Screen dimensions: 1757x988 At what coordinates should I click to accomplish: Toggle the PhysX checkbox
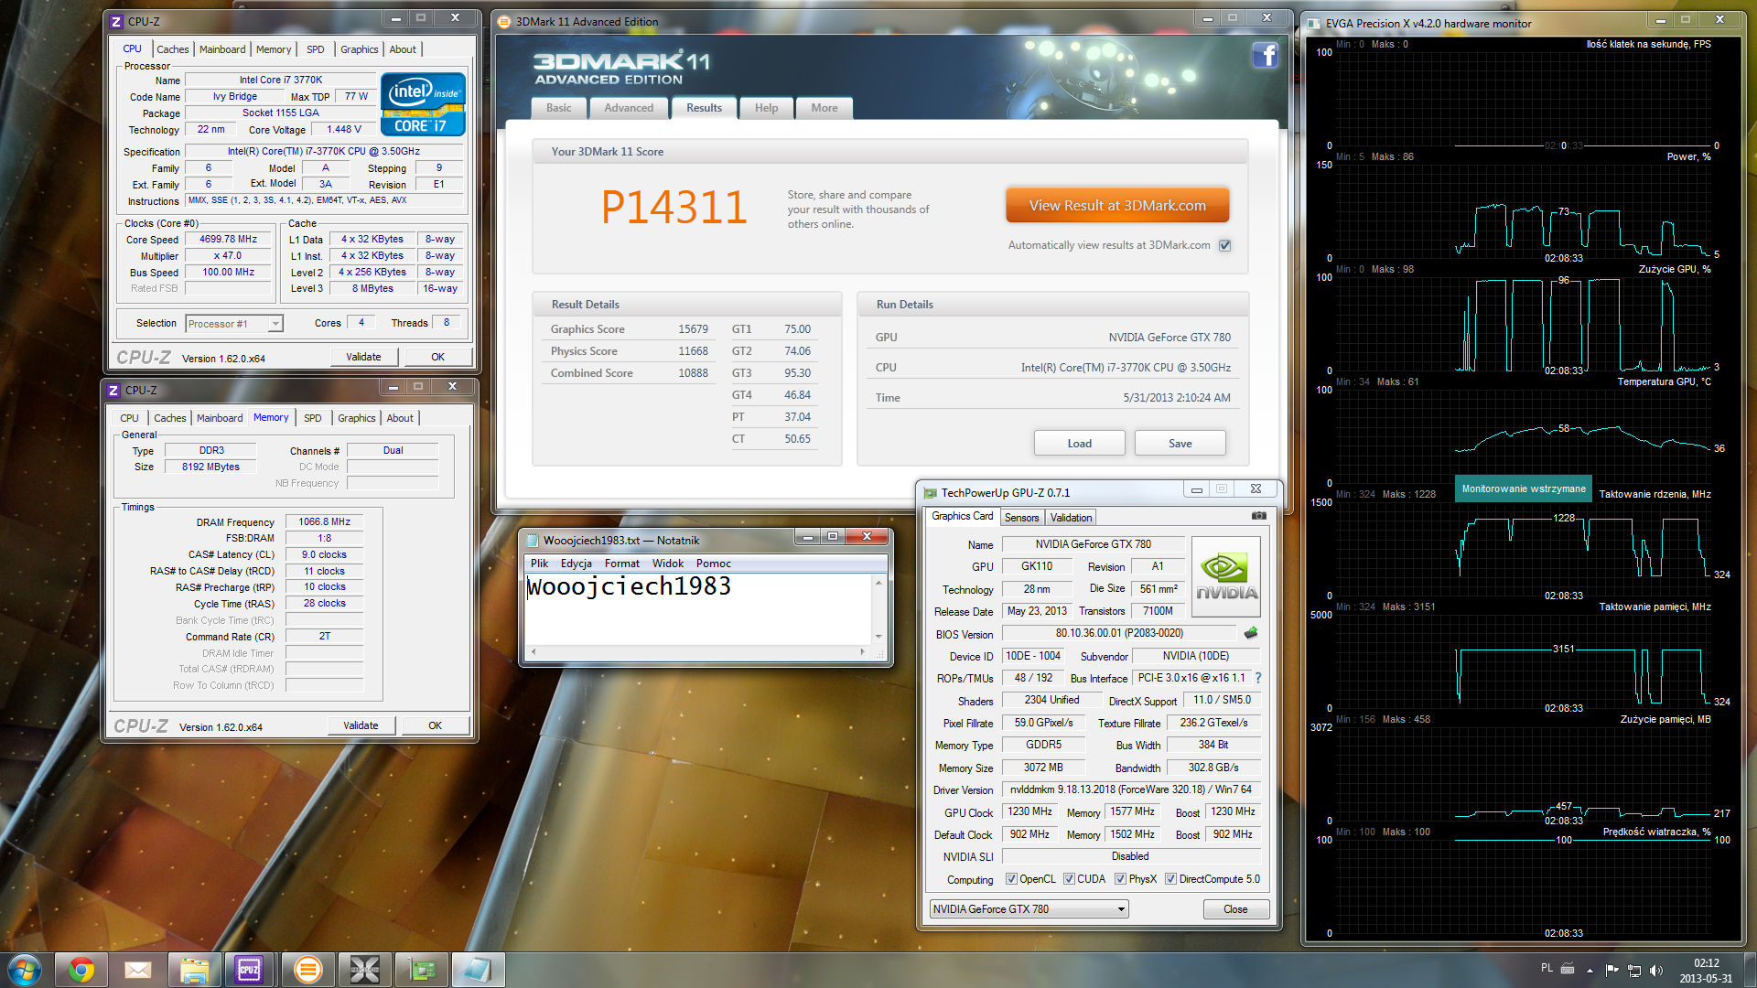(1120, 879)
